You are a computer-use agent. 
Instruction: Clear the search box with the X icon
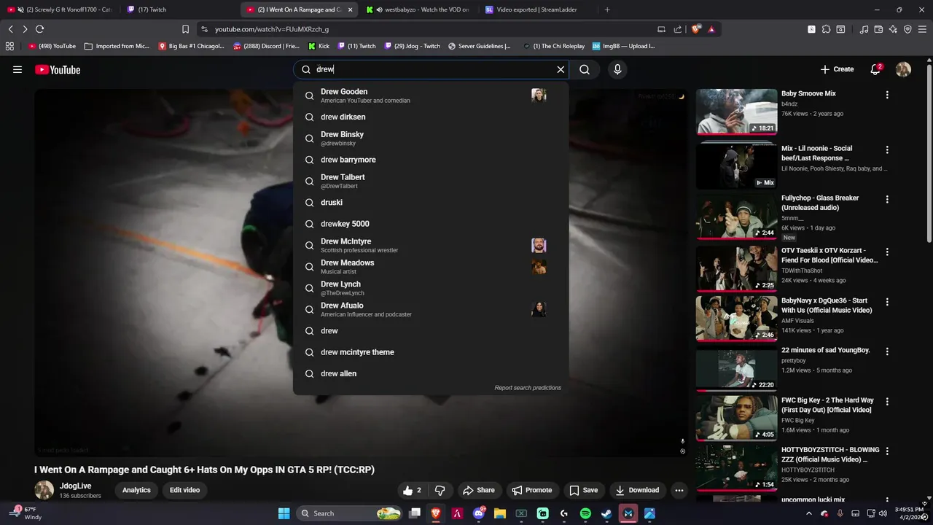coord(561,69)
